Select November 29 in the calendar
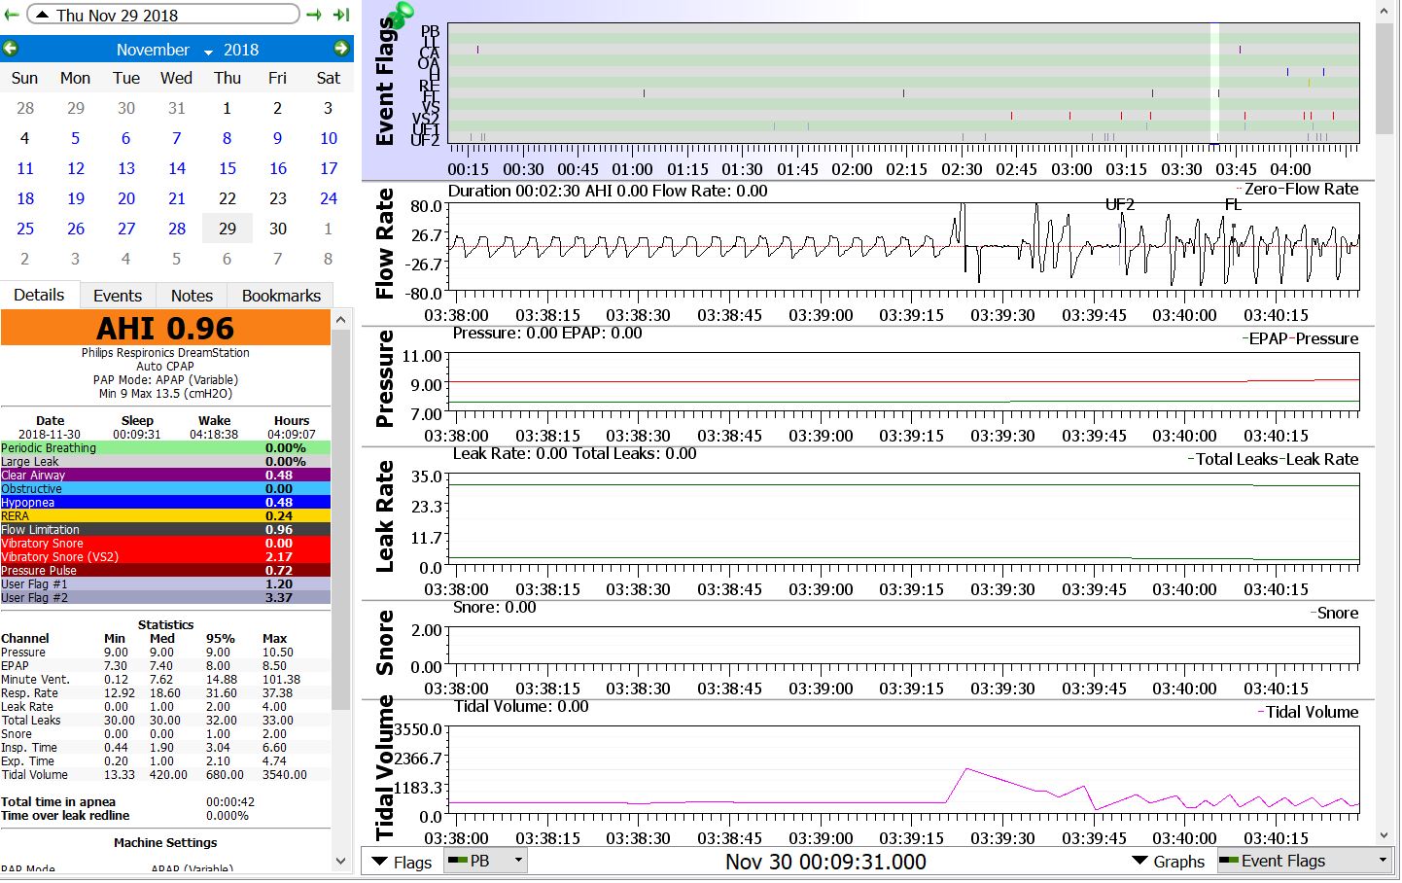 click(x=228, y=229)
